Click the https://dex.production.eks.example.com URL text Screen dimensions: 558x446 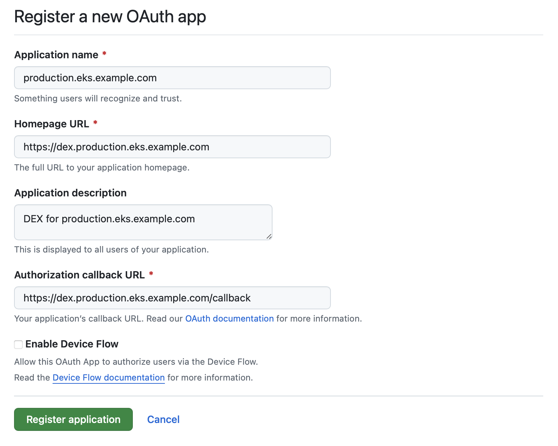tap(116, 147)
